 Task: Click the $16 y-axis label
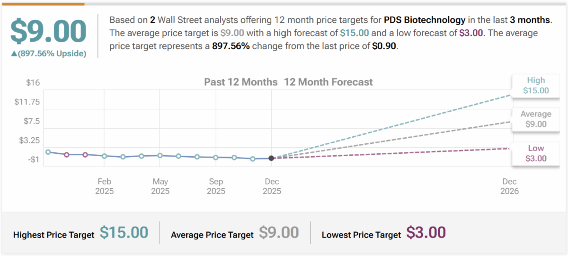[33, 83]
